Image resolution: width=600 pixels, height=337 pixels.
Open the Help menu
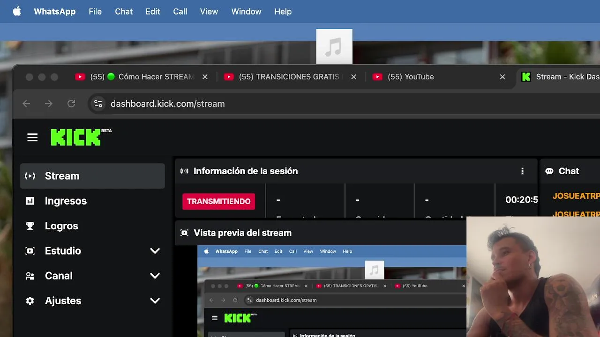pyautogui.click(x=283, y=11)
